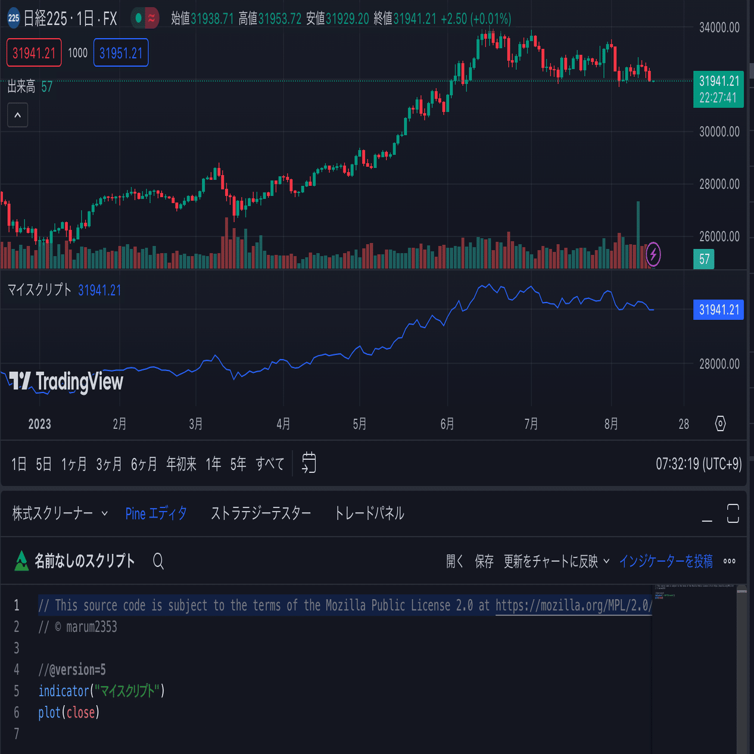The height and width of the screenshot is (754, 754).
Task: Collapse the indicator legend with chevron
Action: click(x=18, y=115)
